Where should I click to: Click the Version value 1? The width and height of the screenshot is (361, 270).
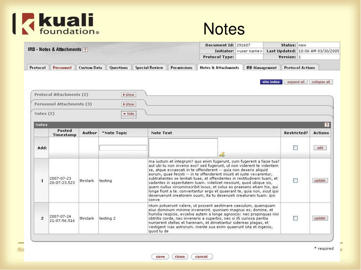300,57
